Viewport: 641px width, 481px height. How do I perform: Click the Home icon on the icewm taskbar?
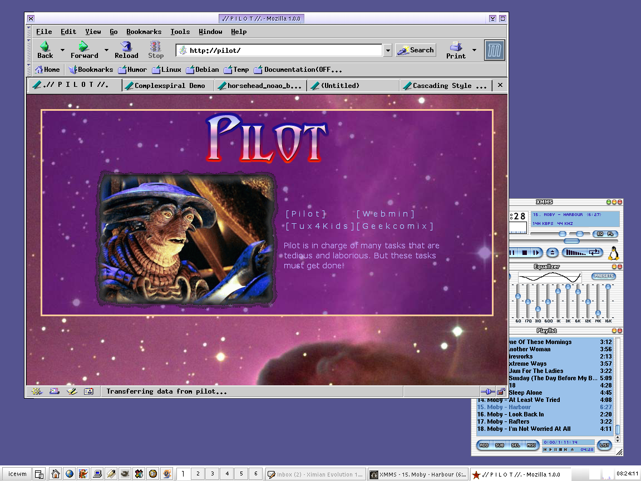[56, 474]
